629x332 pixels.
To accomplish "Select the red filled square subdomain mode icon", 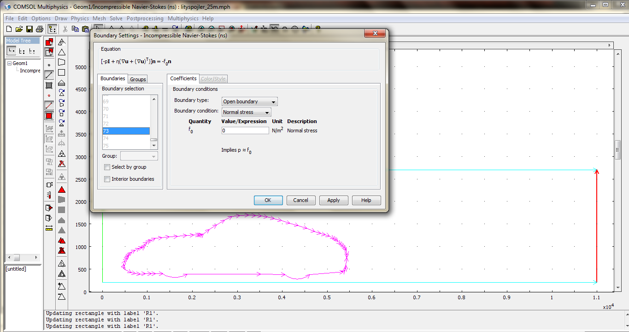I will [x=49, y=116].
